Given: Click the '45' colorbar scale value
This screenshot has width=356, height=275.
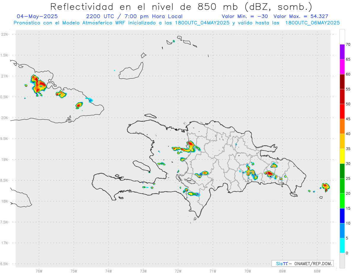Looking at the screenshot, I should 348,119.
